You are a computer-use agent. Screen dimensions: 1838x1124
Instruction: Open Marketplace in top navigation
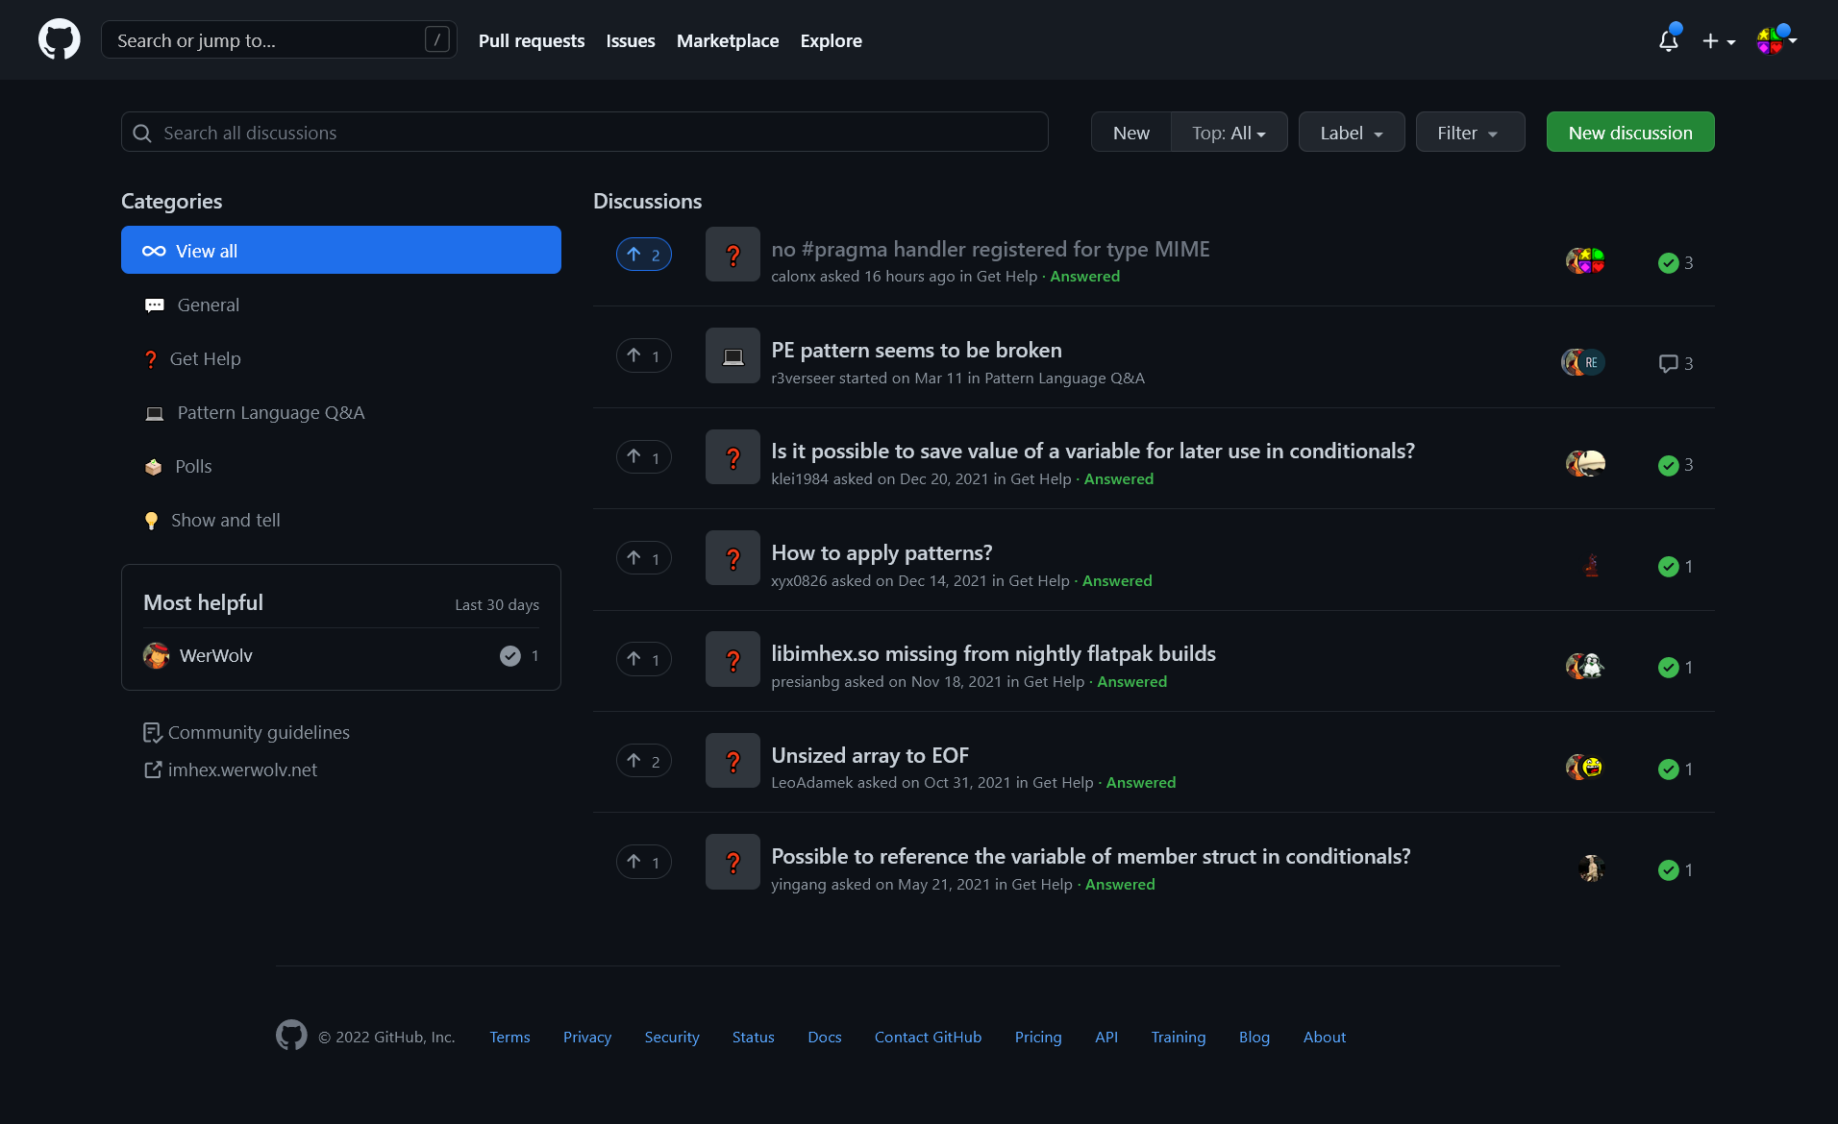[728, 40]
